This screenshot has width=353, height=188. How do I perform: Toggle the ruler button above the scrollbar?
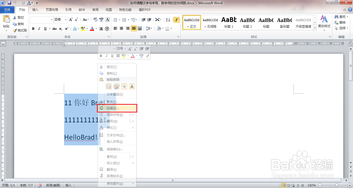[x=351, y=44]
